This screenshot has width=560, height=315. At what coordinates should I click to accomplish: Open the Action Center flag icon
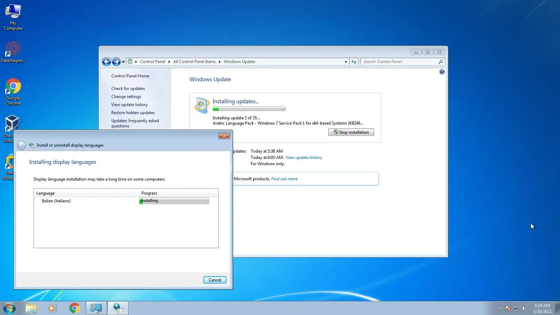point(508,308)
